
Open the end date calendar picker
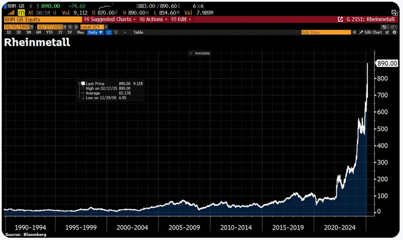coord(65,27)
